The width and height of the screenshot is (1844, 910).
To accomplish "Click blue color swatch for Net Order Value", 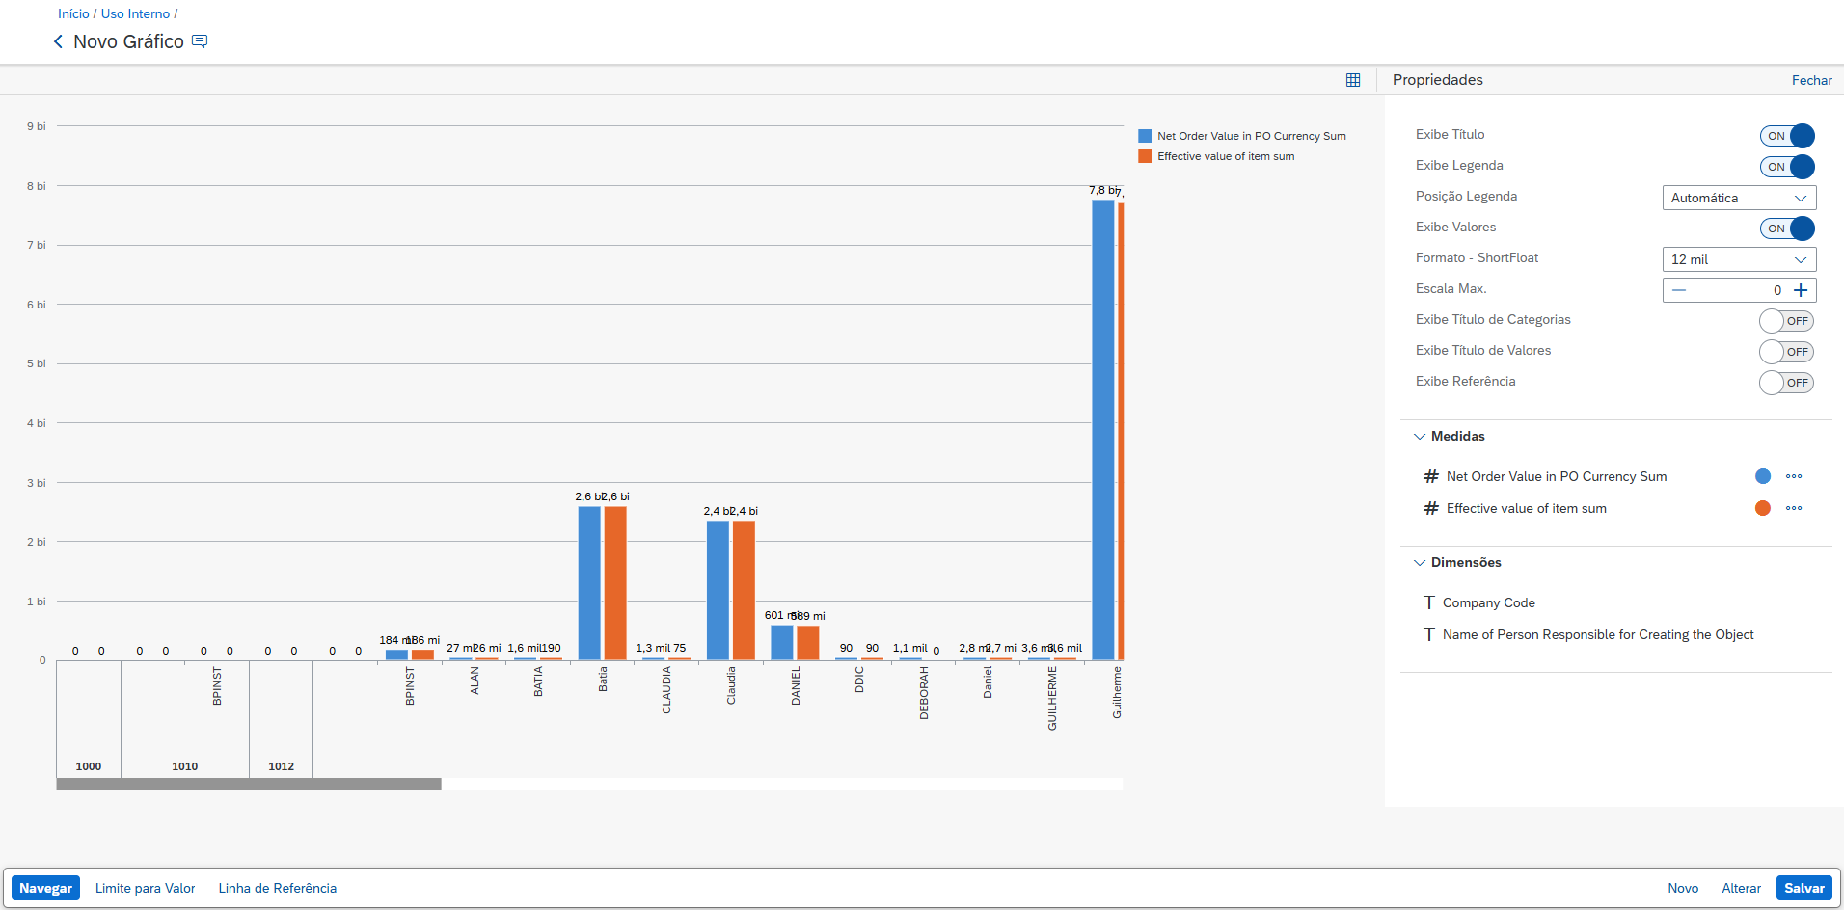I will point(1762,476).
